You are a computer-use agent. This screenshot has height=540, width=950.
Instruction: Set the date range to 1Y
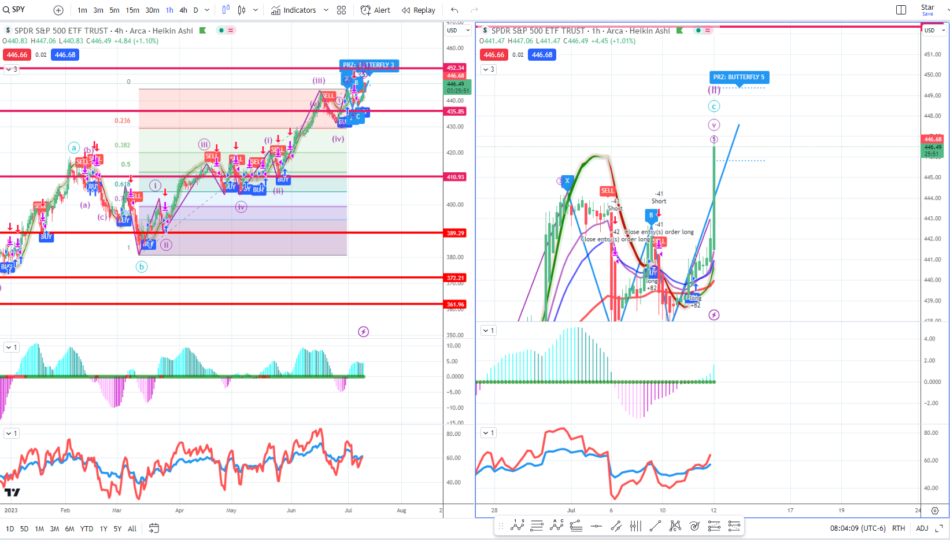coord(103,528)
